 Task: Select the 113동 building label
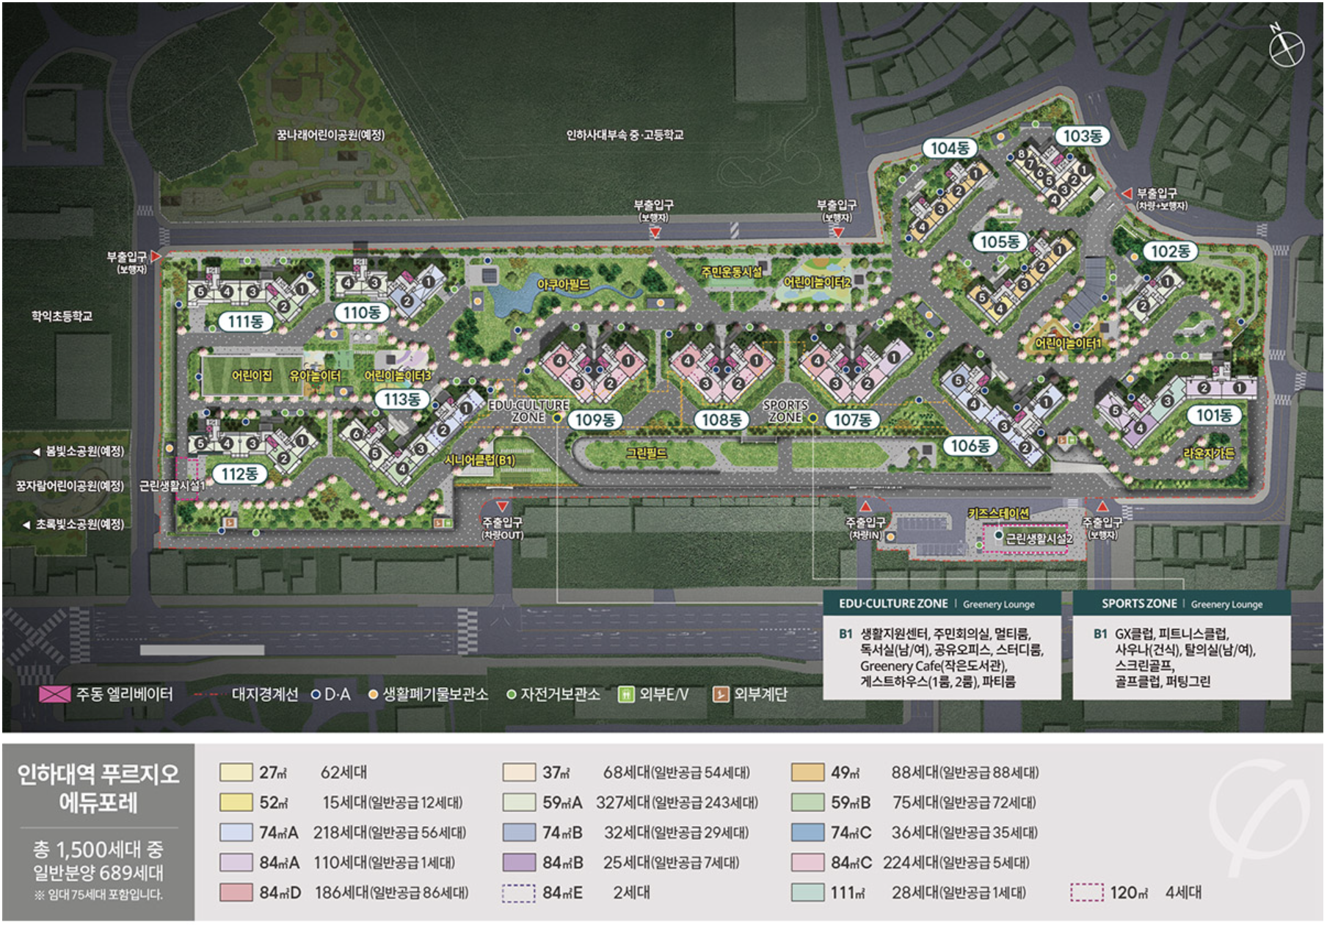point(402,399)
